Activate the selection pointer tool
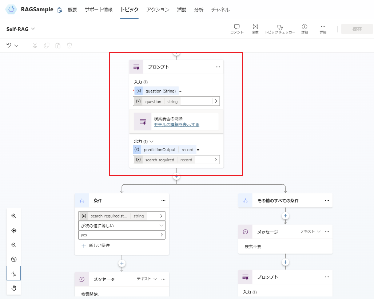Screen dimensions: 374x299 point(13,274)
